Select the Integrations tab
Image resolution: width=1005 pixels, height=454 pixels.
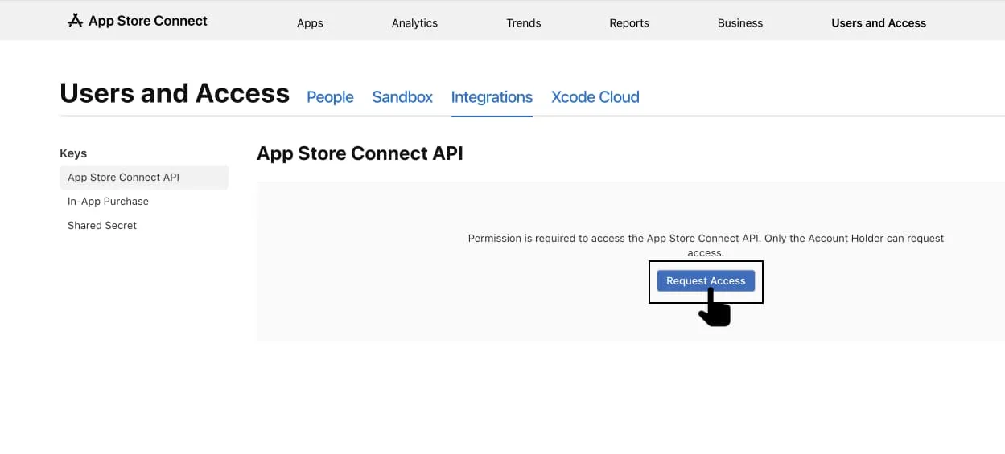click(492, 97)
